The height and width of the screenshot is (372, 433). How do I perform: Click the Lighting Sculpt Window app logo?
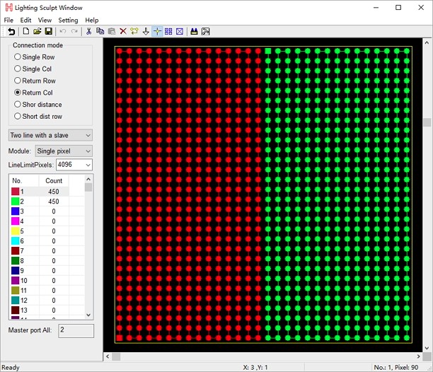coord(8,8)
